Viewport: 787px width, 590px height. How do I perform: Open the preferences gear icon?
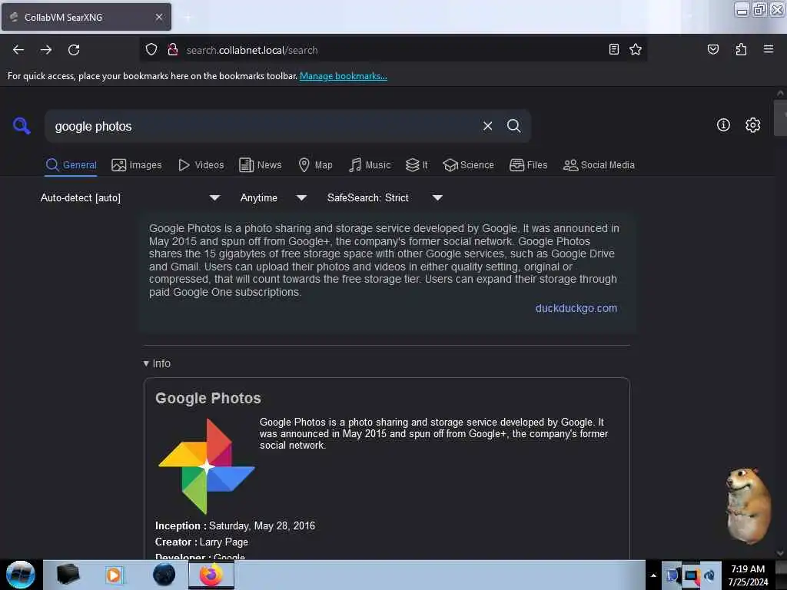coord(753,125)
